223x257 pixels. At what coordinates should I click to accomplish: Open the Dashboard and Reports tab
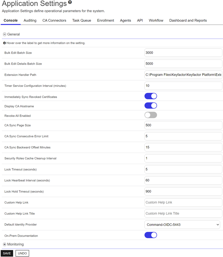[188, 20]
